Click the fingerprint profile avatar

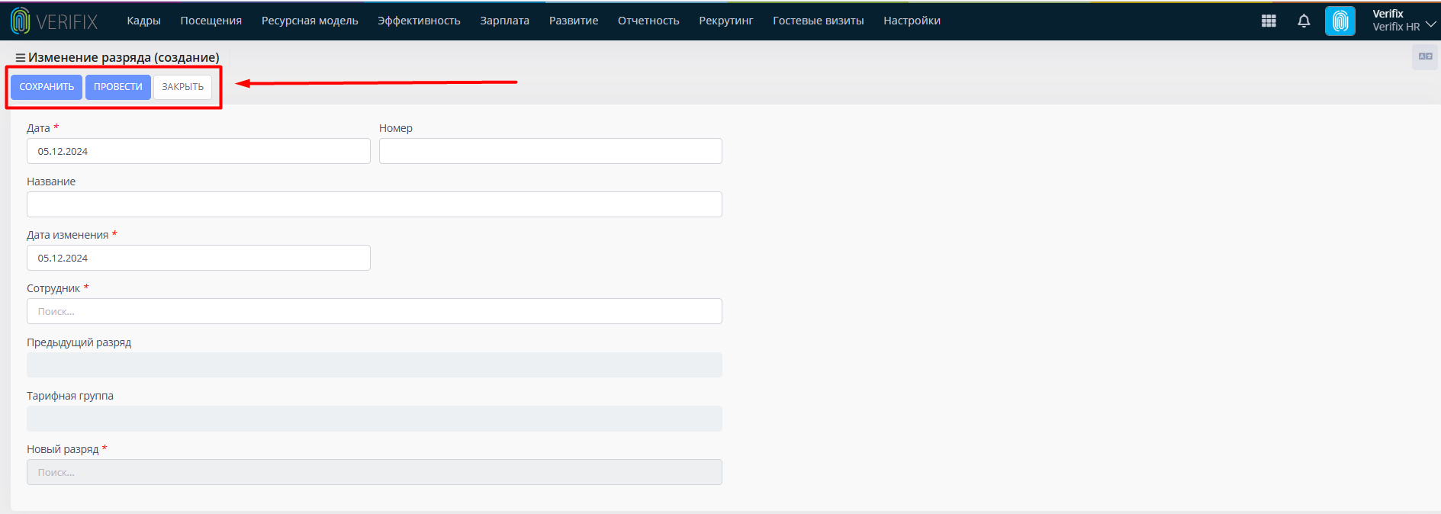(1340, 21)
